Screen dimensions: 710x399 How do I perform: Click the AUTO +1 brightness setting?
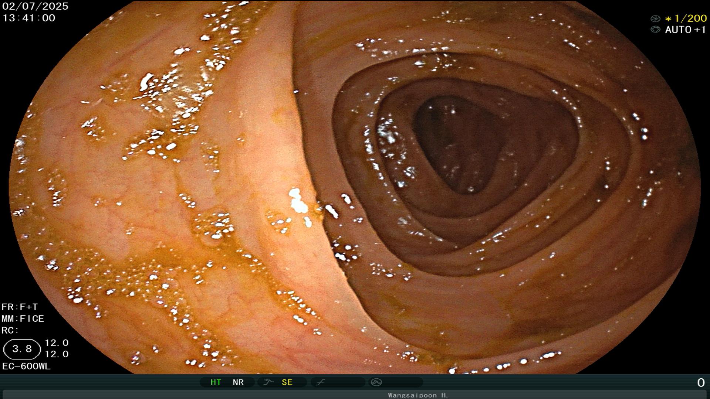click(686, 30)
